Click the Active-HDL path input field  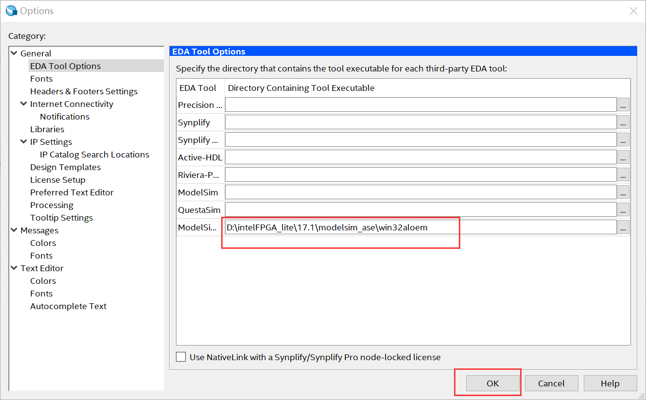tap(421, 157)
